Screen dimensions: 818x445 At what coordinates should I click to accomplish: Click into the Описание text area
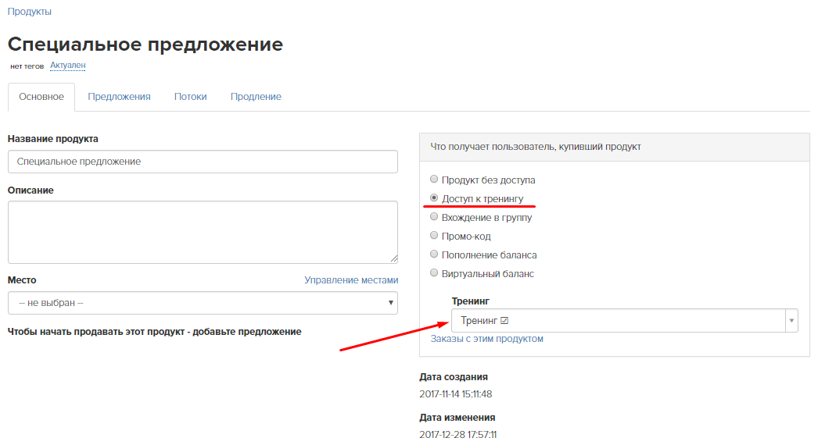click(x=203, y=233)
